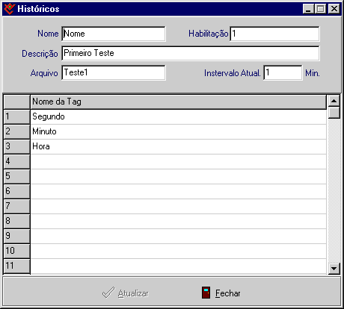The width and height of the screenshot is (344, 309).
Task: Click the Habilitação input field
Action: 274,34
